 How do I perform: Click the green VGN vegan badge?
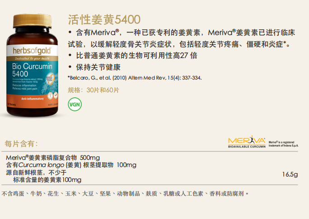pos(75,105)
